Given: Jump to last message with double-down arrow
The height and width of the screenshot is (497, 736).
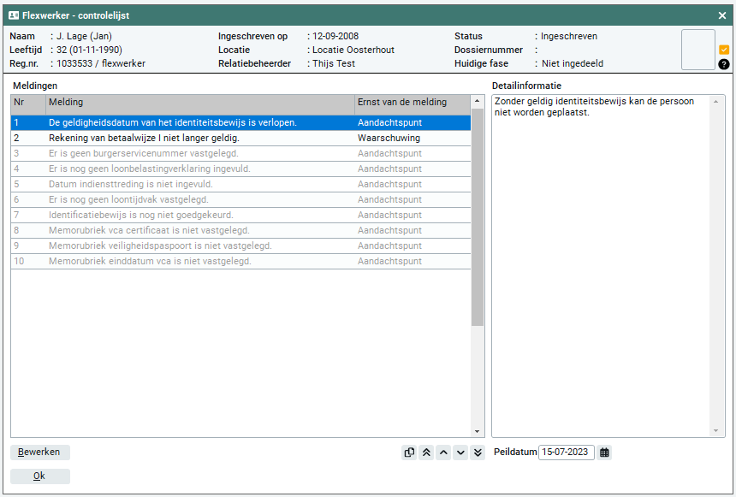Looking at the screenshot, I should click(x=478, y=453).
